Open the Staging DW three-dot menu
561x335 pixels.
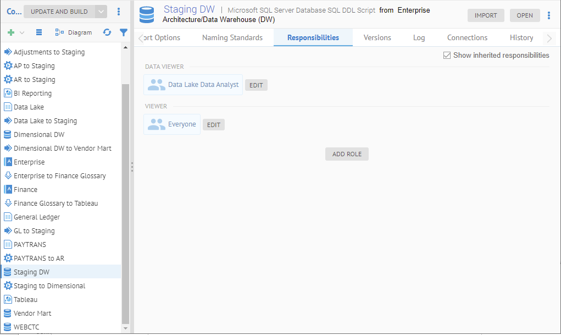click(x=549, y=15)
